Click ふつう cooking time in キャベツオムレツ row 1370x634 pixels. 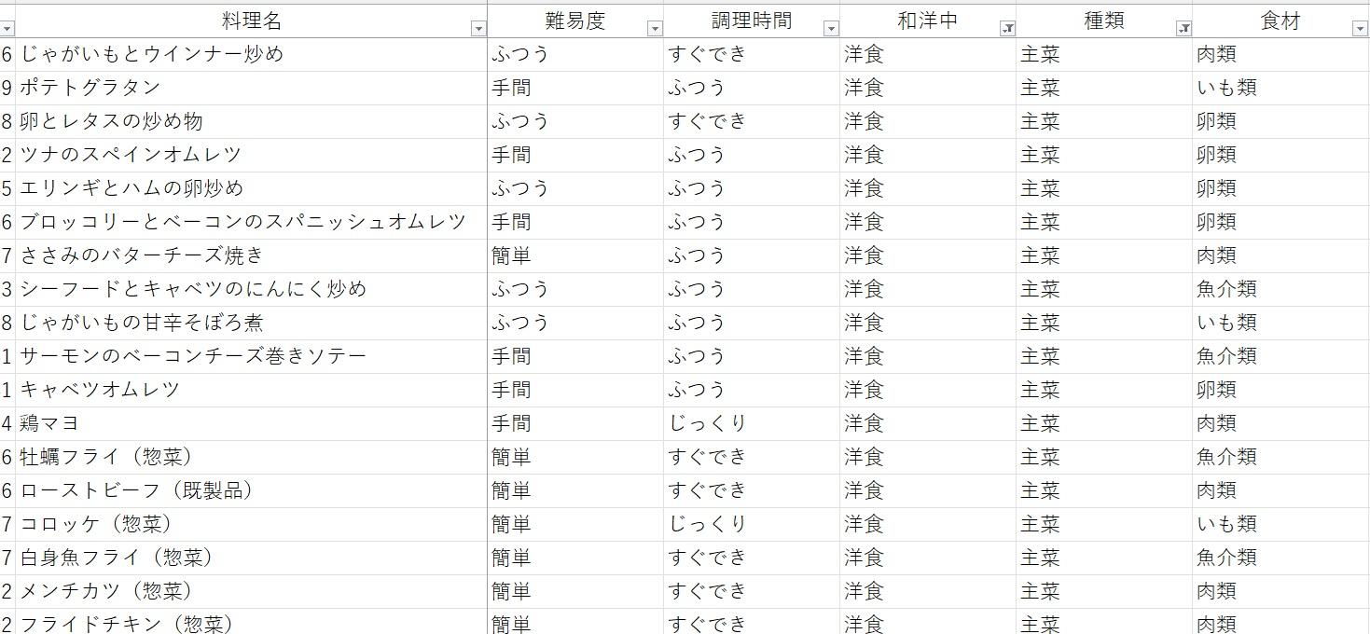point(697,390)
